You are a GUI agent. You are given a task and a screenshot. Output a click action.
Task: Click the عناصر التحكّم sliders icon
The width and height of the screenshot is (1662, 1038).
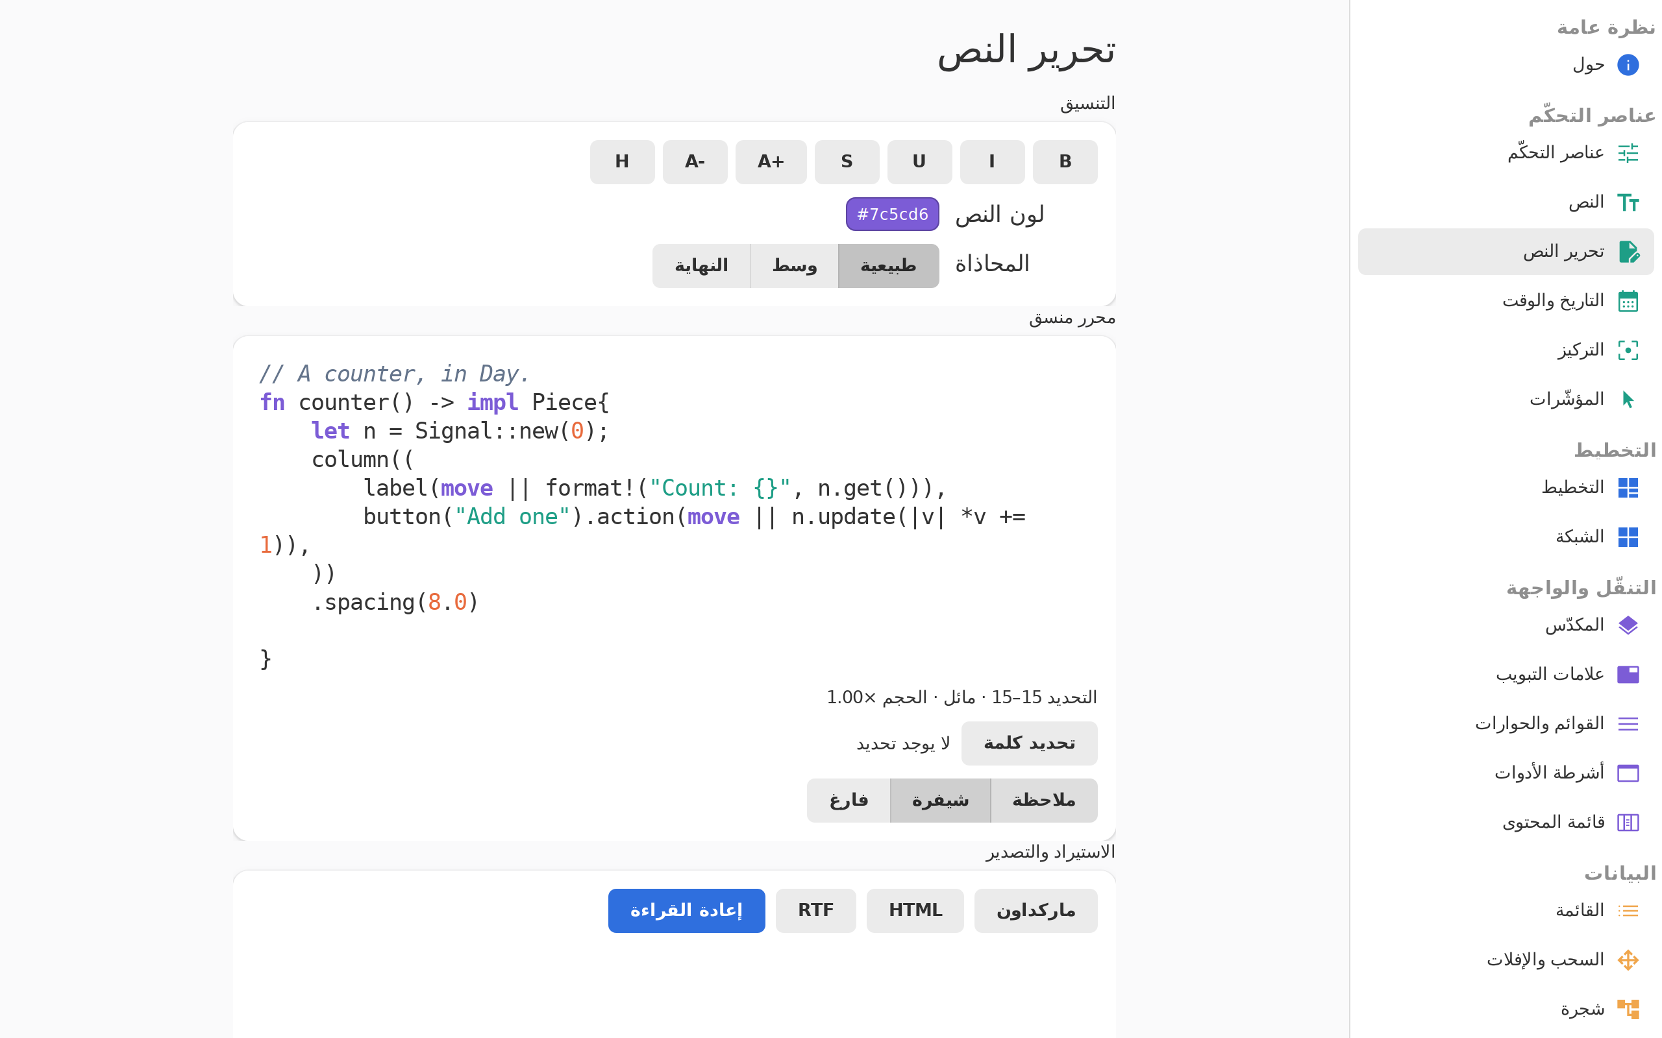click(x=1628, y=152)
